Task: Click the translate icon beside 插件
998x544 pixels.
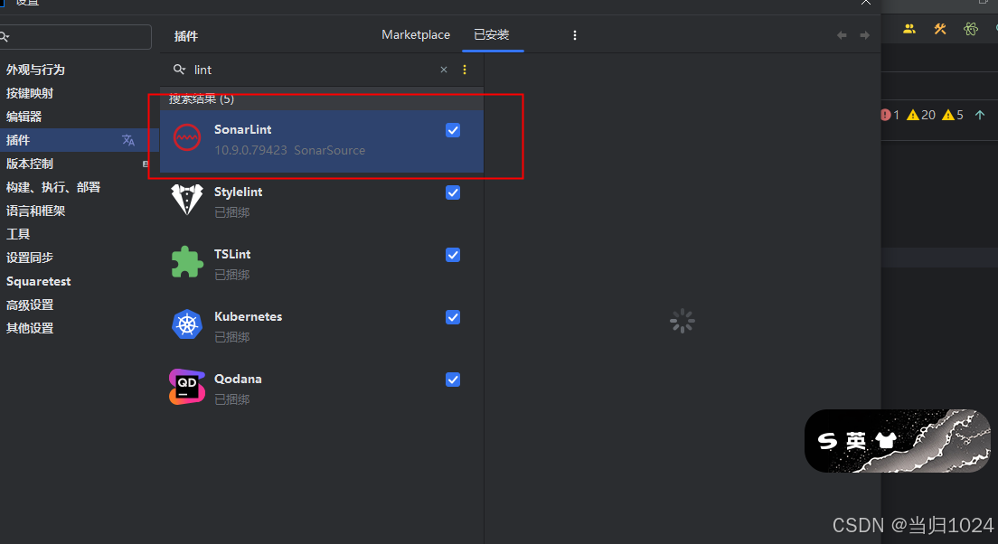Action: [x=128, y=140]
